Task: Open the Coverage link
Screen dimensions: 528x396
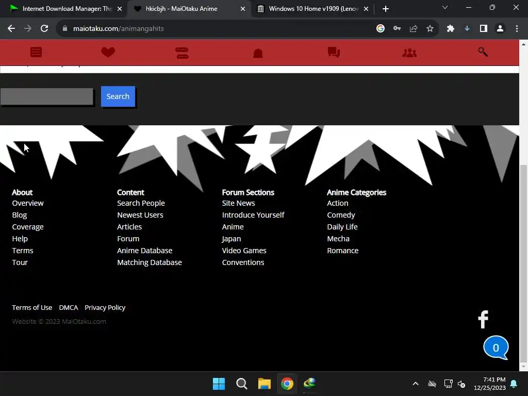Action: click(x=28, y=227)
